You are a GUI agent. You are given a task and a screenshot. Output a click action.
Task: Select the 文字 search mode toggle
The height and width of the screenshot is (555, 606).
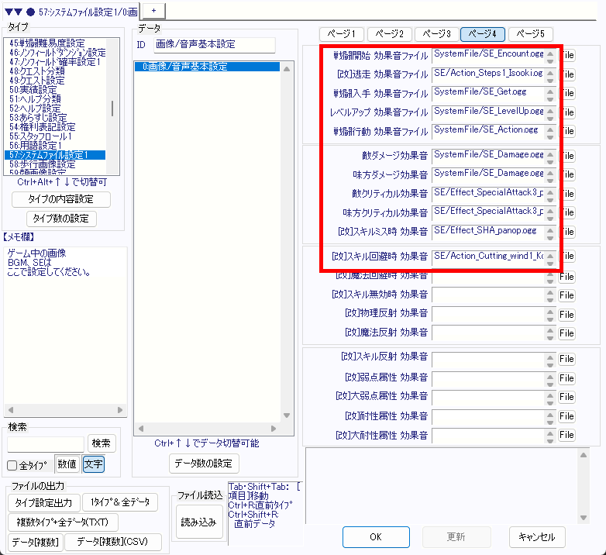pyautogui.click(x=93, y=465)
